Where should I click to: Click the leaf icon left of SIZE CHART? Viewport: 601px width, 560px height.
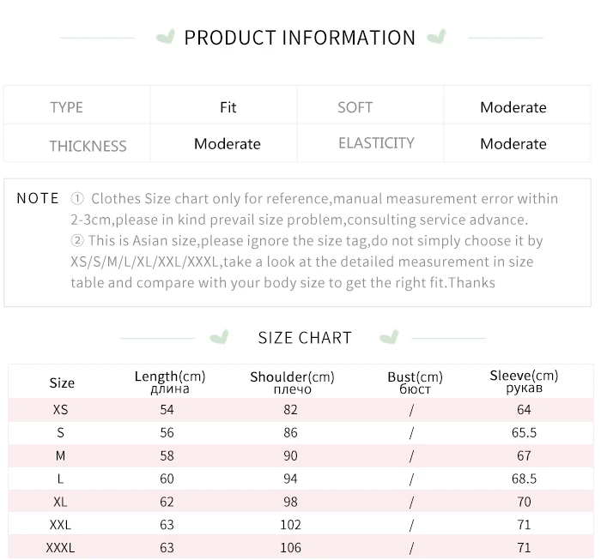coord(220,336)
